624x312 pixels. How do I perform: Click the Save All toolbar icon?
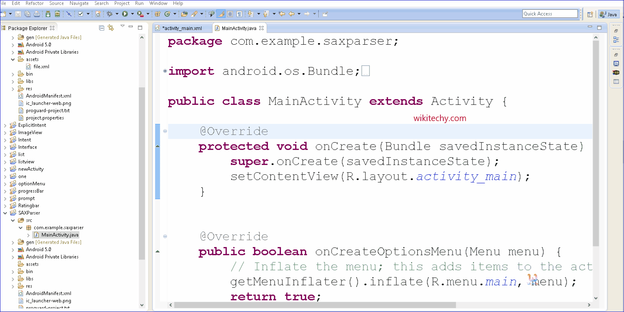(x=27, y=14)
